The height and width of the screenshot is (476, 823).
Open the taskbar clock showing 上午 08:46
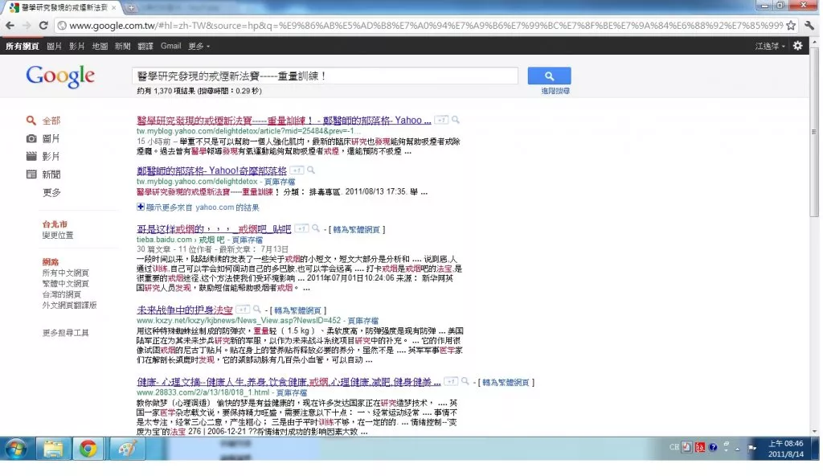tap(786, 449)
